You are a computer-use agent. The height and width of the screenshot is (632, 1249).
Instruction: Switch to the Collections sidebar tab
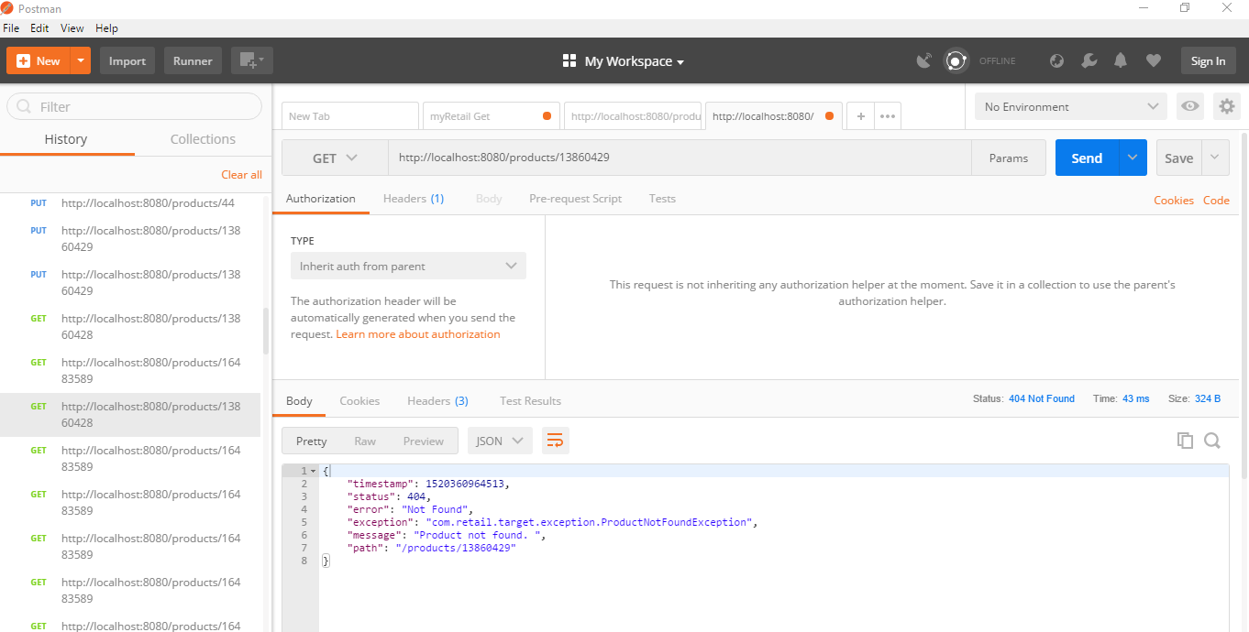pyautogui.click(x=203, y=139)
